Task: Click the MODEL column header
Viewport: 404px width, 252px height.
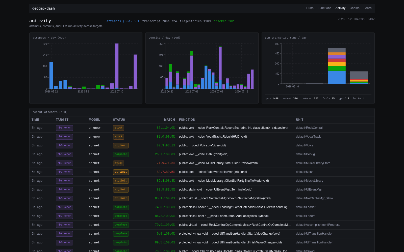Action: pos(94,120)
